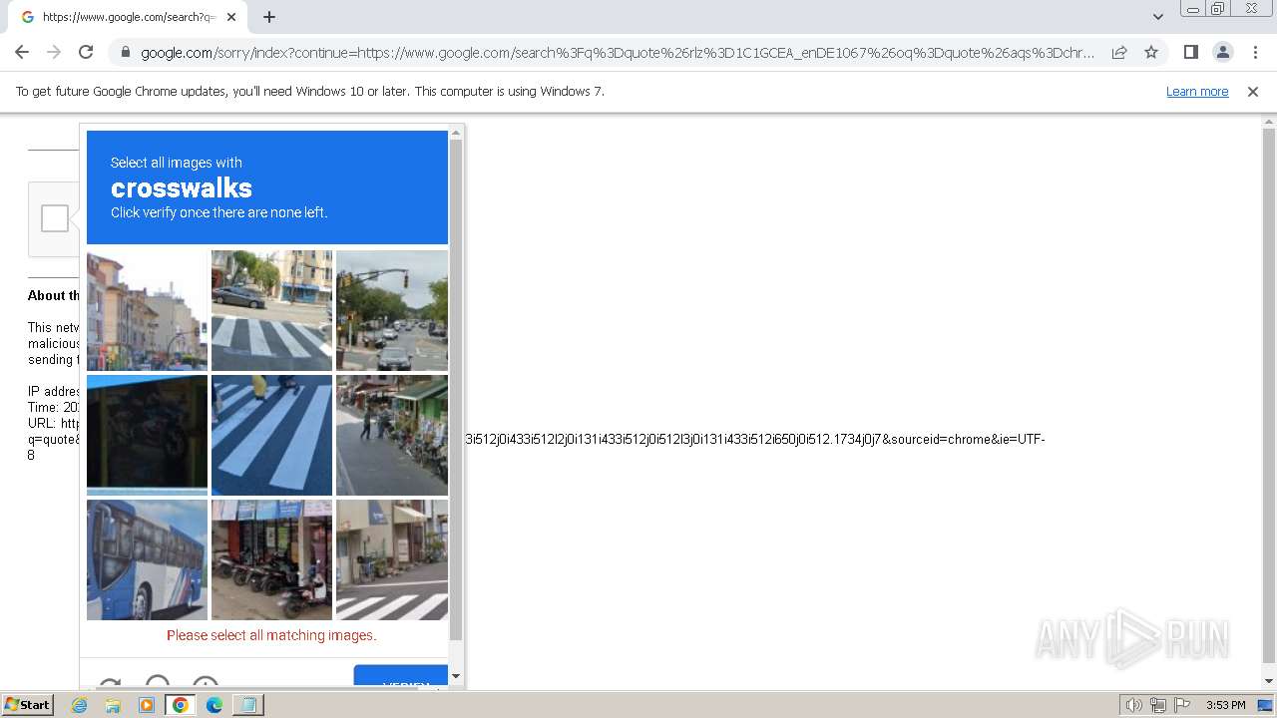View site information lock icon
Screen dimensions: 1277x718
[x=126, y=52]
